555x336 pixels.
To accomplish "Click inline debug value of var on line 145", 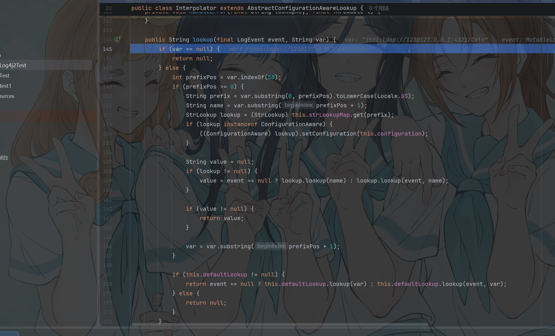I will tap(300, 49).
